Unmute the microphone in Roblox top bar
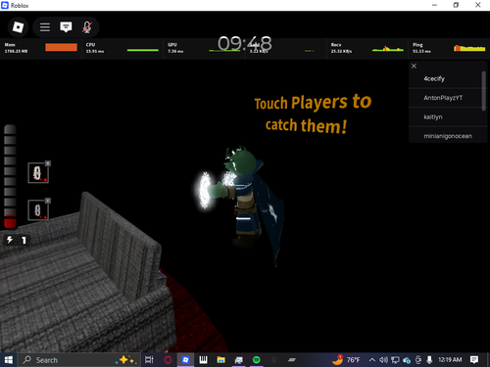This screenshot has width=490, height=367. point(87,27)
